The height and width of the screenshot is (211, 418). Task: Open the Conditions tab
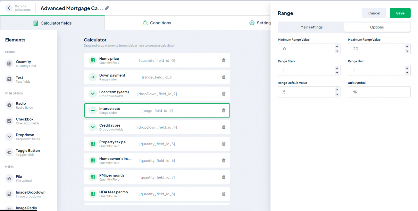click(157, 23)
